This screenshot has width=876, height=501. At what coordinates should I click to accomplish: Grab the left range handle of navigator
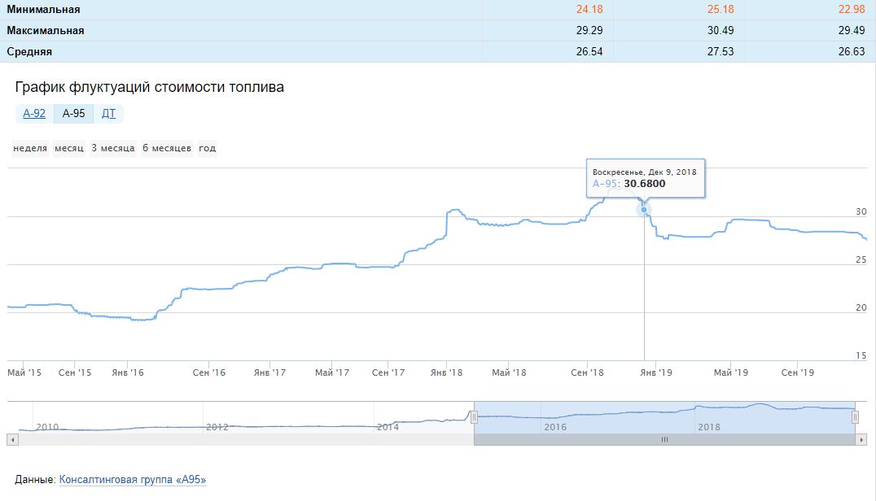pos(474,417)
